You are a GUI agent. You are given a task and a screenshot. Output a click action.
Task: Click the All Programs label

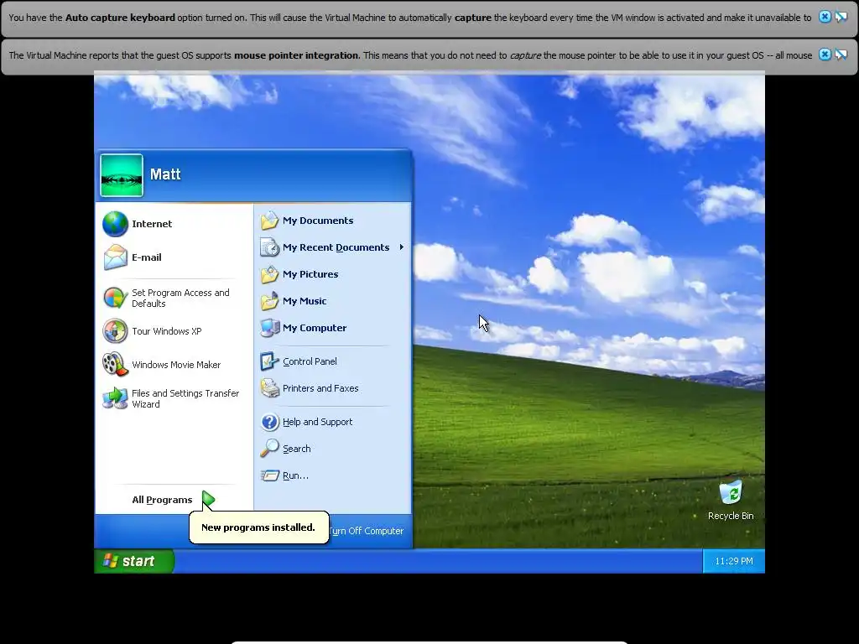pyautogui.click(x=162, y=500)
